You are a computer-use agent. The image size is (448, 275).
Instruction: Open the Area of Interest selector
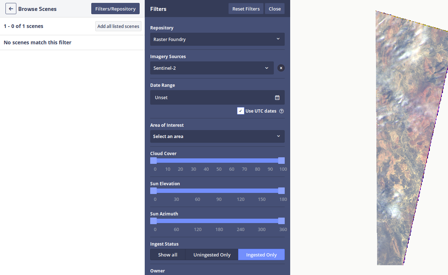[x=217, y=136]
